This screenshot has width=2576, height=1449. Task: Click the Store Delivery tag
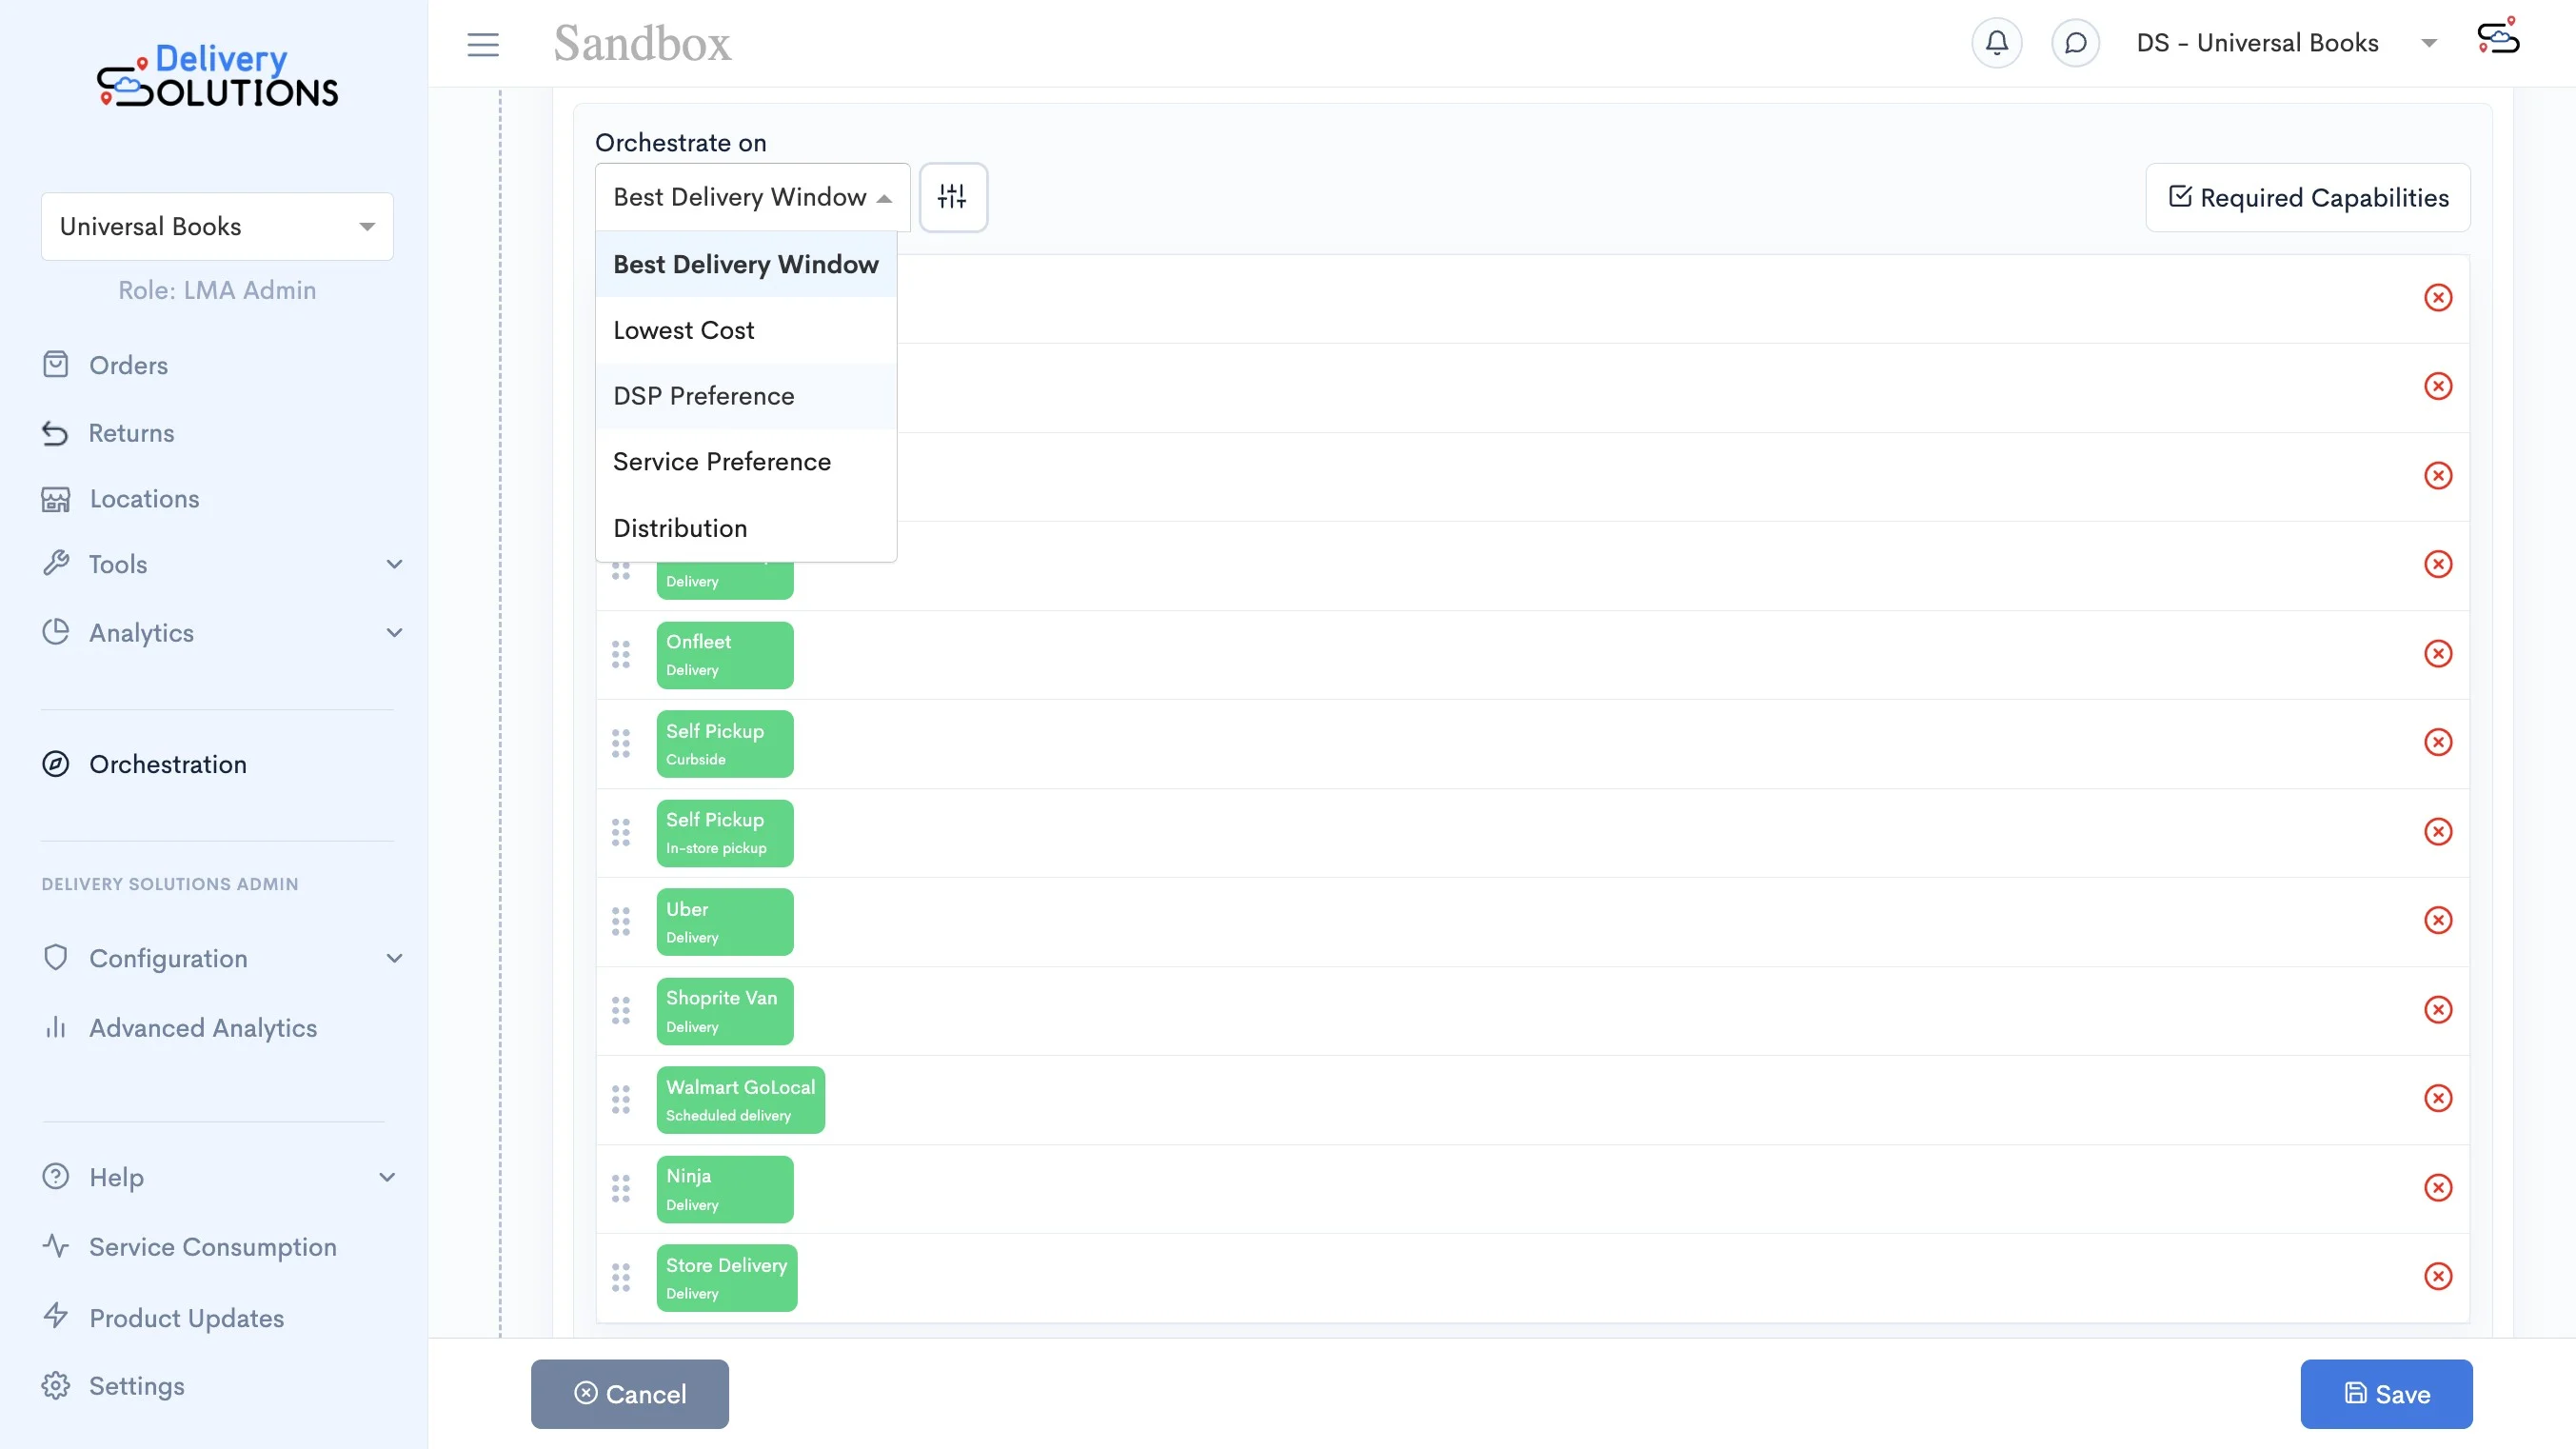(x=727, y=1279)
